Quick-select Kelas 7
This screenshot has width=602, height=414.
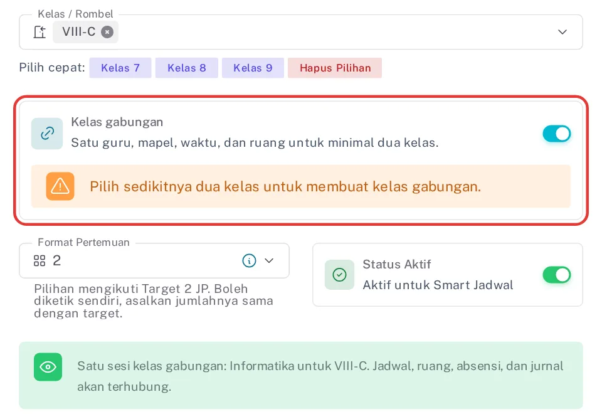tap(120, 68)
